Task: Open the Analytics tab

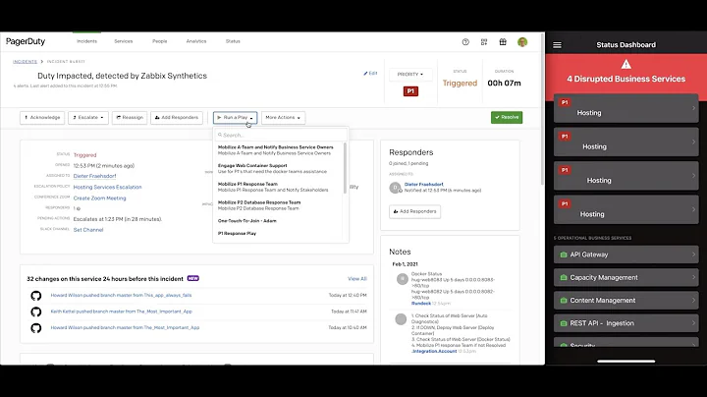Action: (196, 41)
